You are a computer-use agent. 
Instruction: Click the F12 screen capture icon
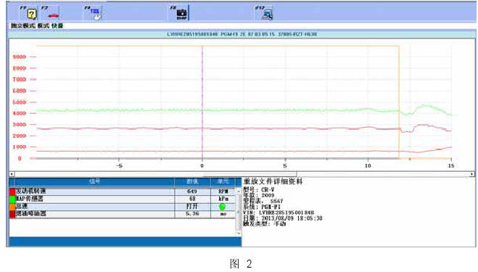point(268,15)
